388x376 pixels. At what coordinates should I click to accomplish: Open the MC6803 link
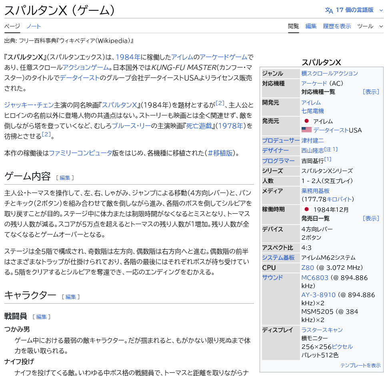(x=315, y=278)
